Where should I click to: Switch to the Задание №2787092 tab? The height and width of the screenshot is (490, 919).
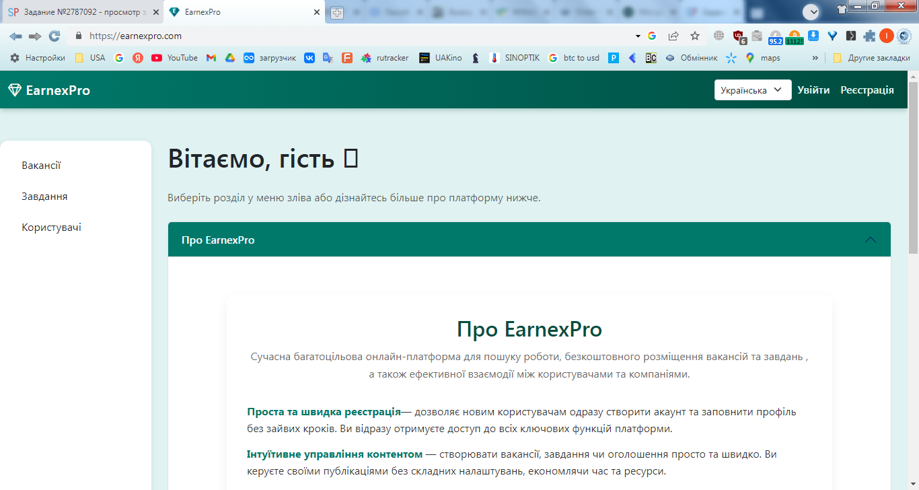[81, 12]
